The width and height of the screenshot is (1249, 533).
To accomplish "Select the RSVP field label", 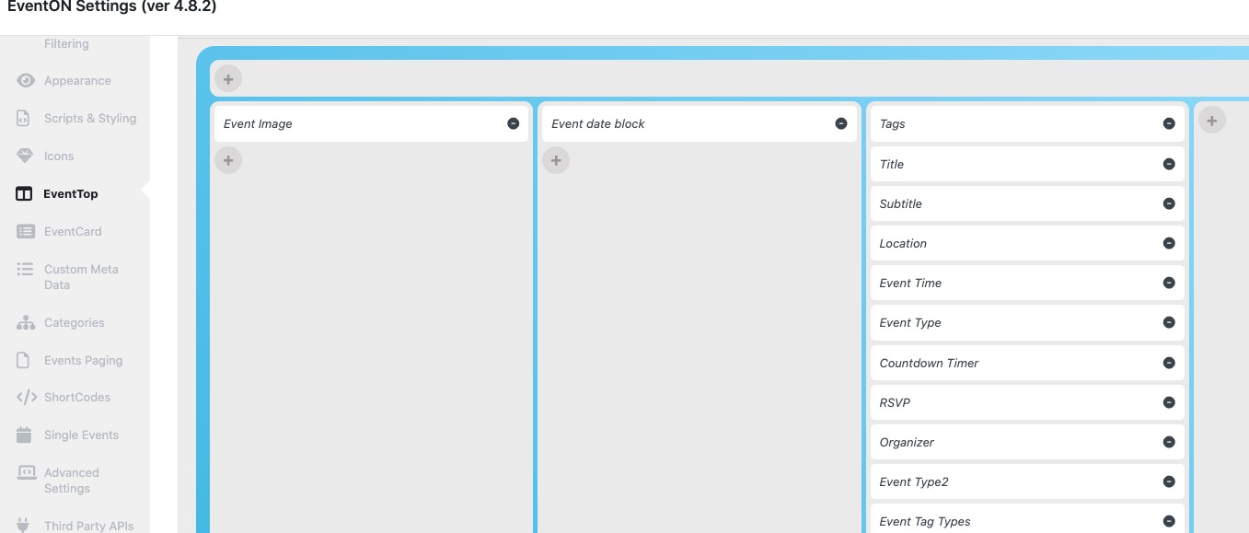I will coord(895,402).
